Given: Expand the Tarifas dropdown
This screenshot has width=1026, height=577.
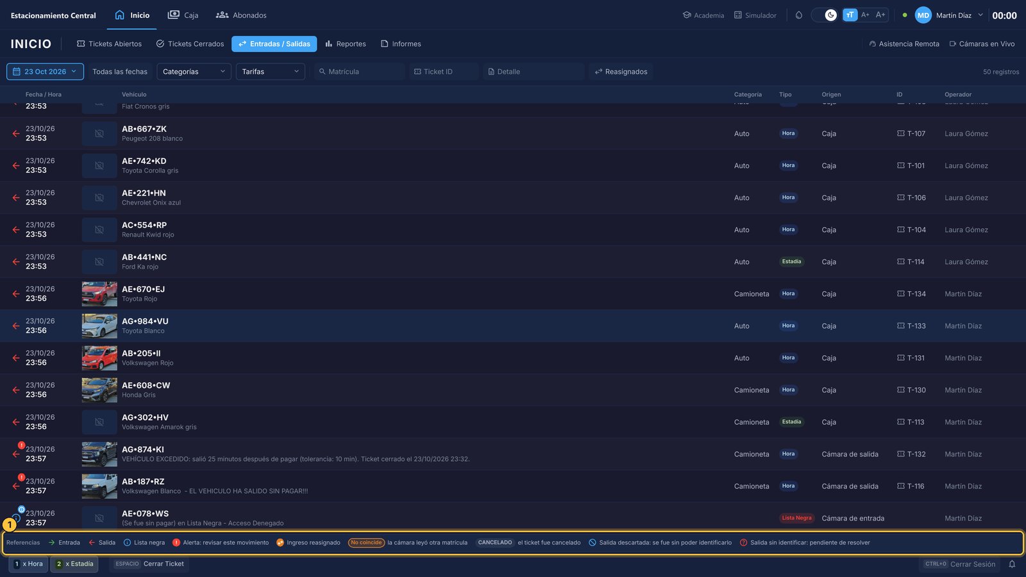Looking at the screenshot, I should (x=270, y=71).
